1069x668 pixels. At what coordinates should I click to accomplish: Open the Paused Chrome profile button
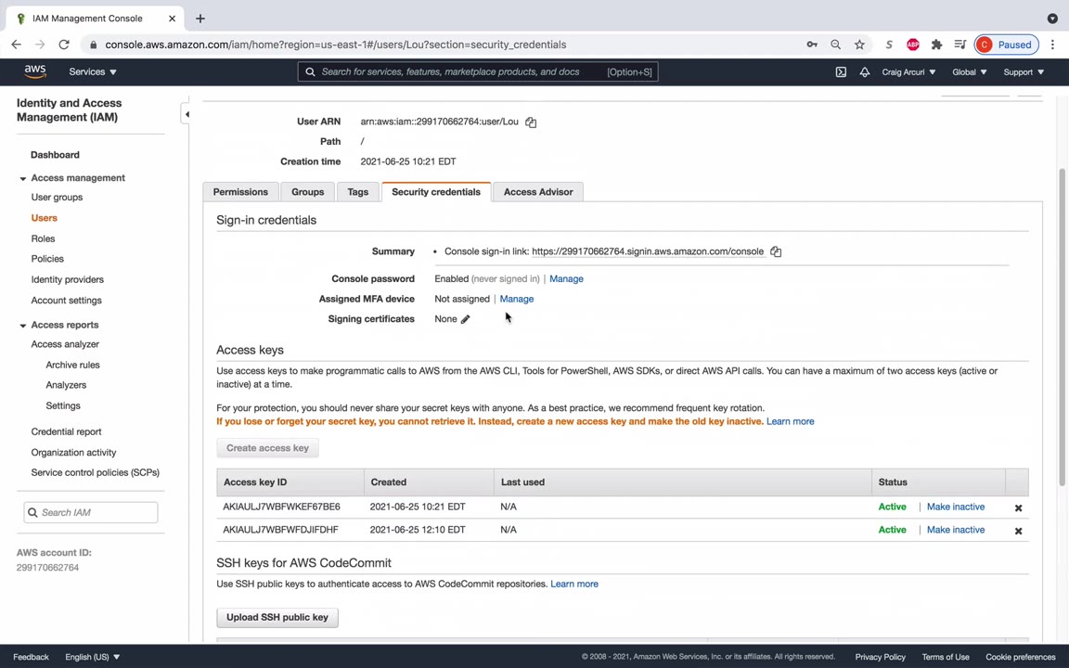[1006, 45]
